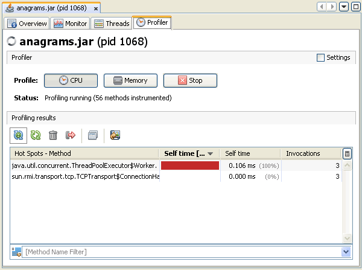Go to the Overview tab

[27, 24]
